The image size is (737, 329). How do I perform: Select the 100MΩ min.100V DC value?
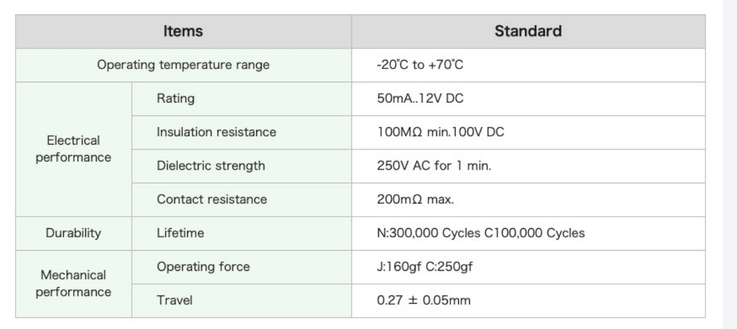(440, 132)
